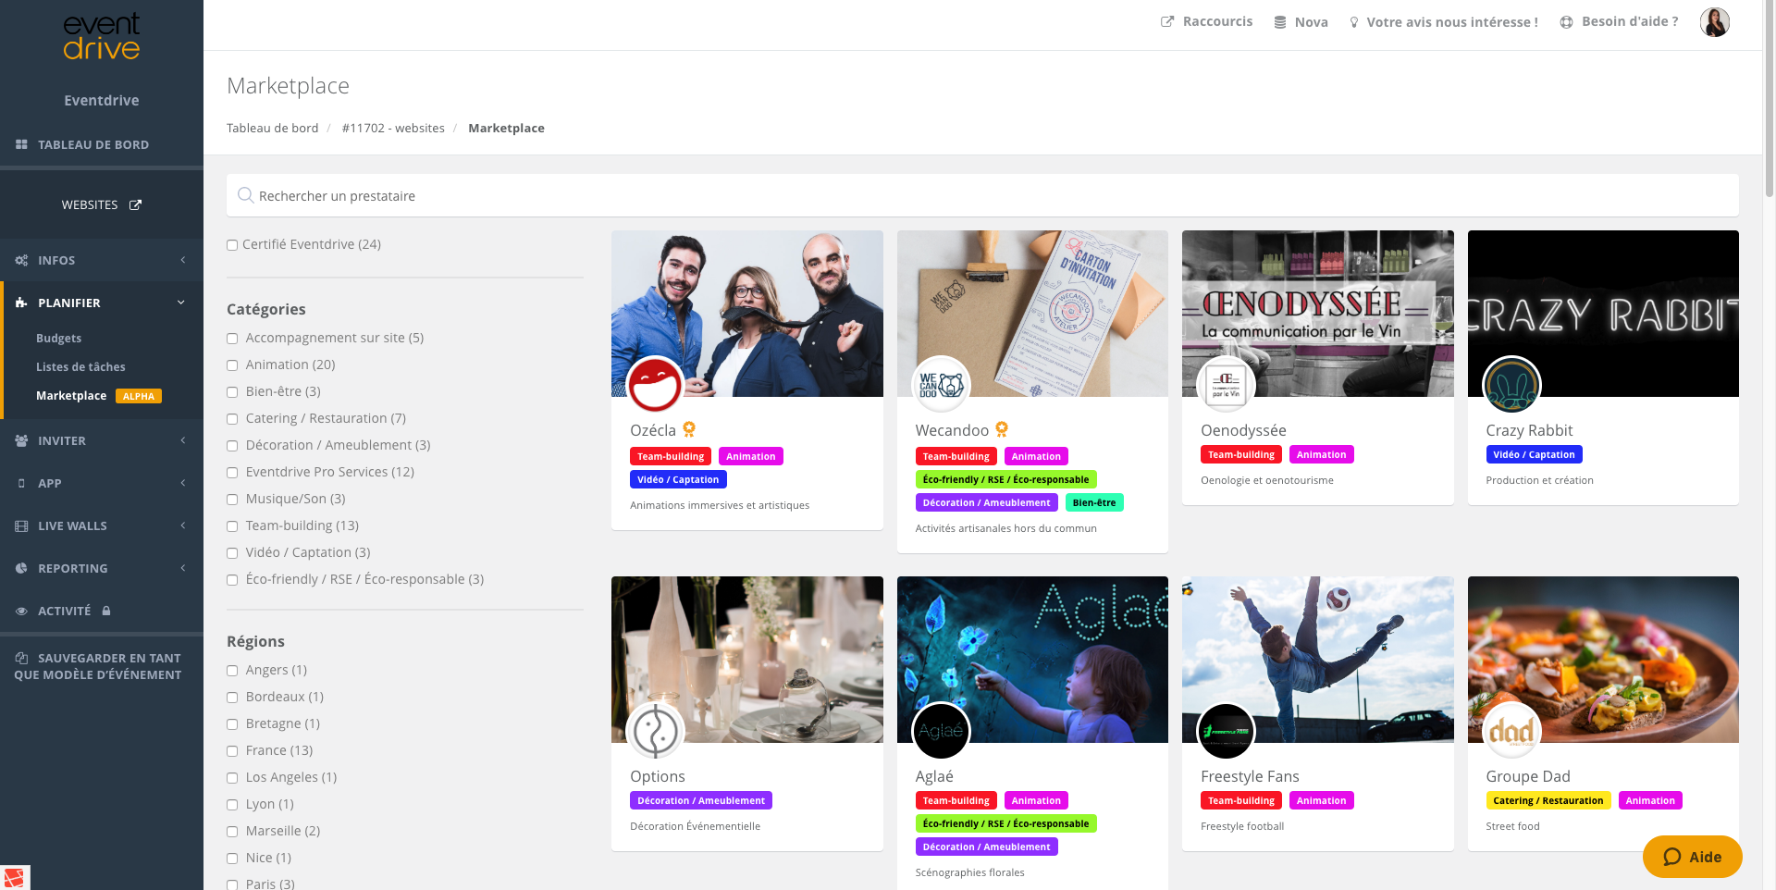Check the Musique/Son (3) category
Image resolution: width=1776 pixels, height=890 pixels.
coord(232,500)
